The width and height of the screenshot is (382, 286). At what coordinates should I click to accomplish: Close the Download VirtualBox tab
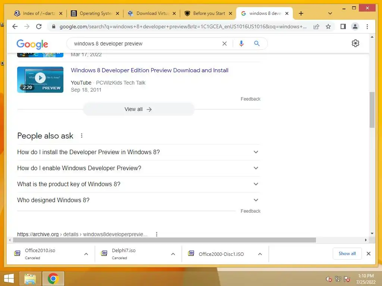(174, 13)
